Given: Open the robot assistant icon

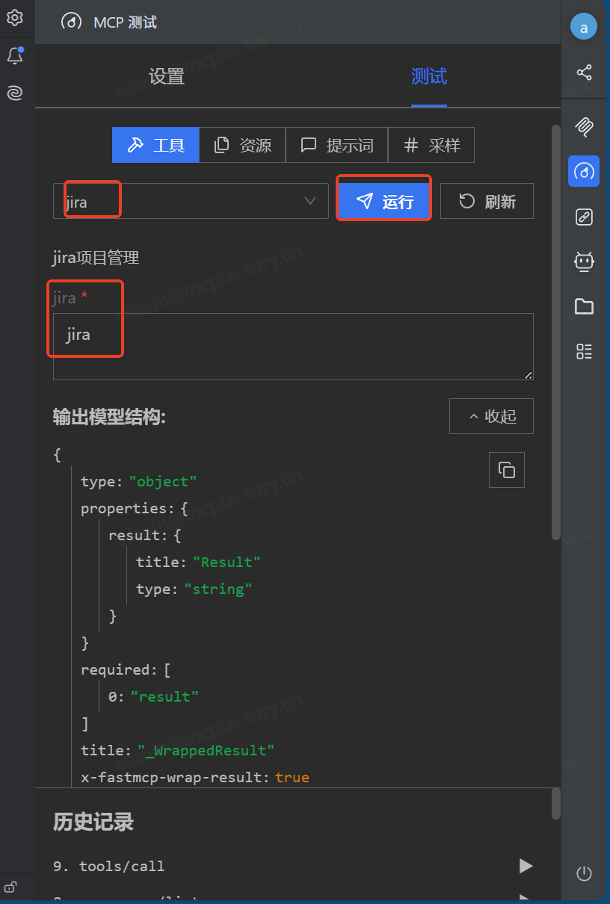Looking at the screenshot, I should [x=584, y=261].
